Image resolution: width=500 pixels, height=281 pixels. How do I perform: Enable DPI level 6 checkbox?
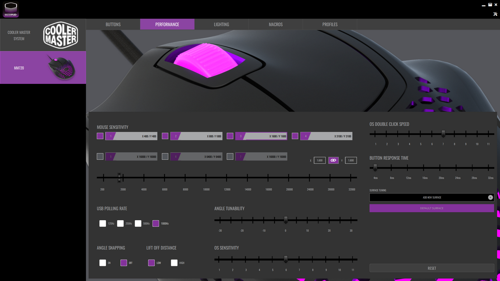pos(165,157)
